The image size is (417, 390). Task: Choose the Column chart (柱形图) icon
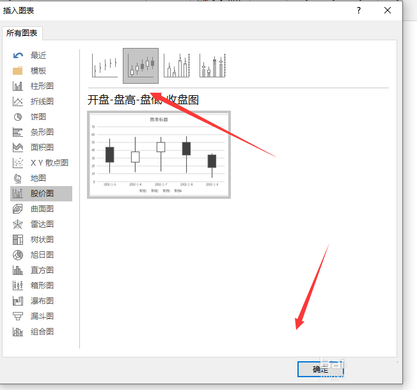click(x=18, y=86)
